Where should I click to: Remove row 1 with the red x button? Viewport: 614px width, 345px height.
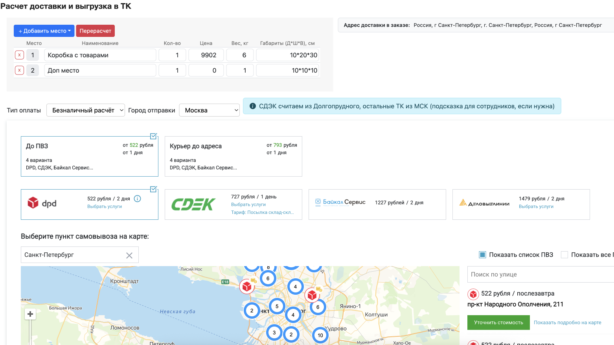[x=19, y=55]
